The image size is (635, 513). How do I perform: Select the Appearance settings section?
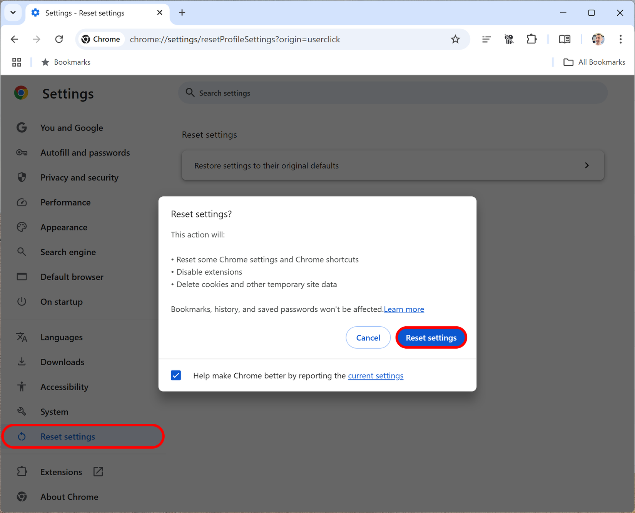(64, 227)
